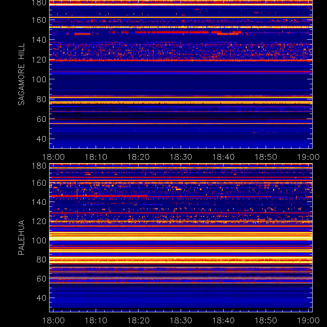Click 18:50 time label under Palehua plot
Viewport: 327px width, 327px height.
pos(266,320)
